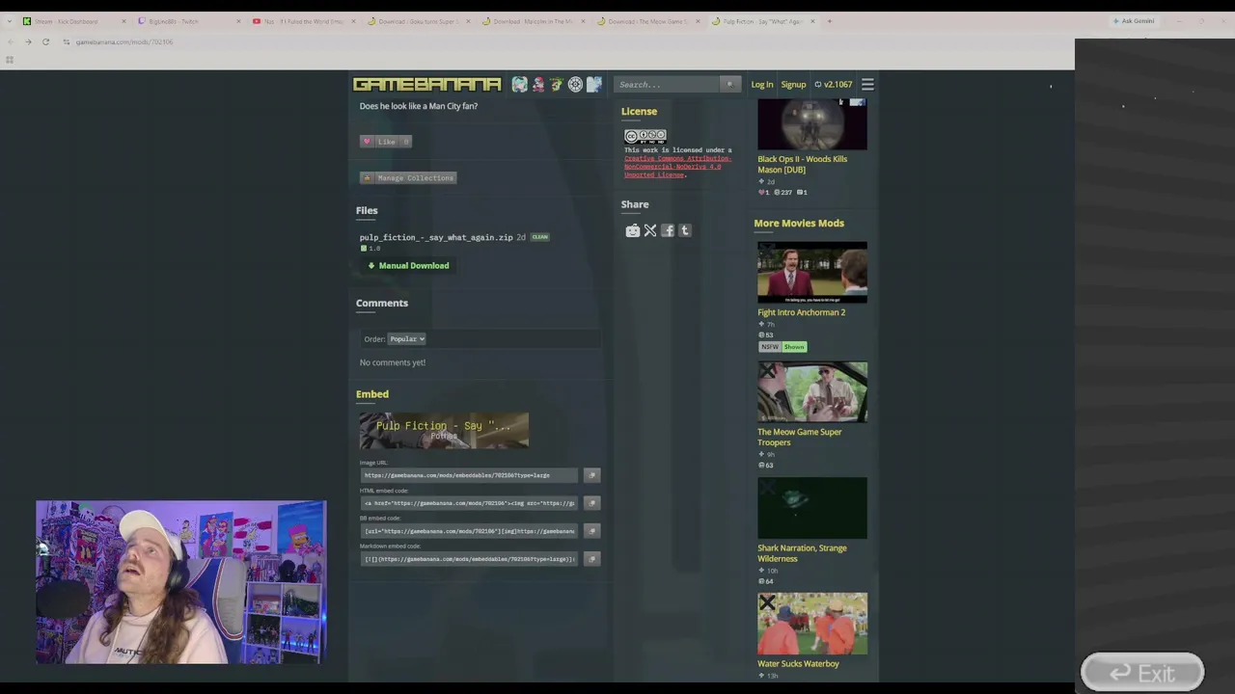
Task: Open the second game icon in the site header
Action: (x=538, y=84)
